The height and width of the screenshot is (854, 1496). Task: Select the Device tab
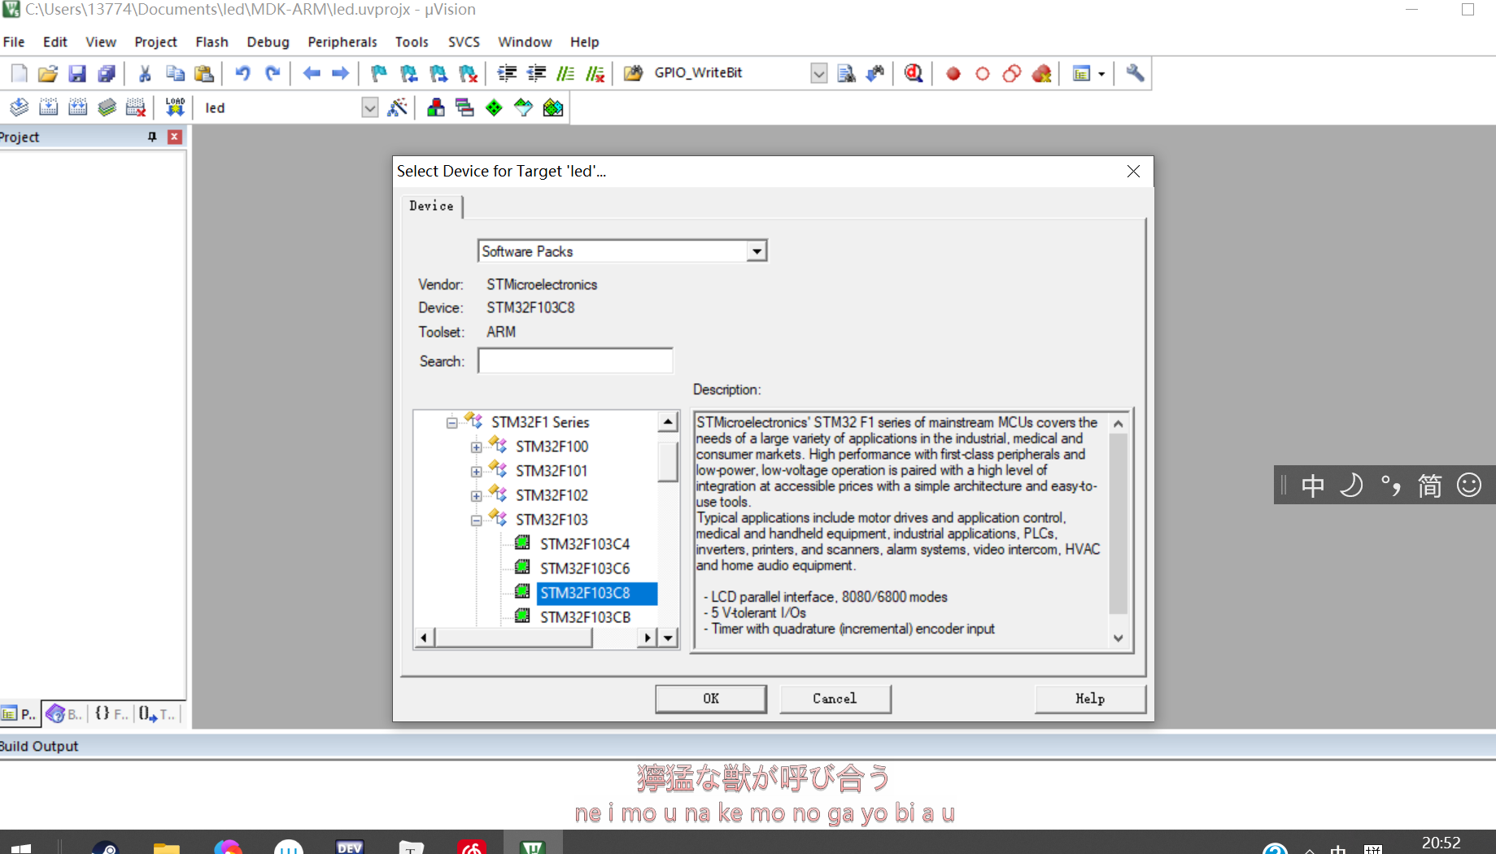[x=431, y=206]
